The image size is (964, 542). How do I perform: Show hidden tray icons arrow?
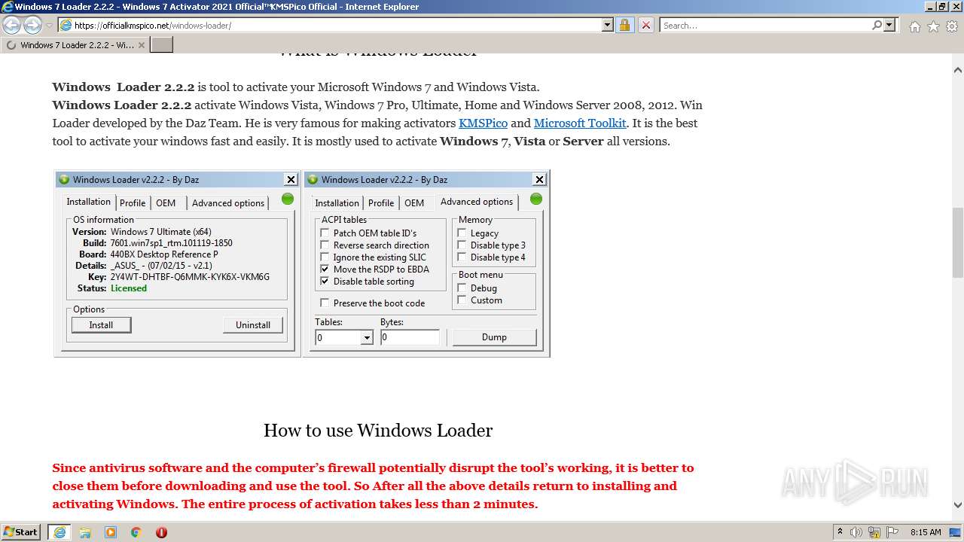coord(840,531)
